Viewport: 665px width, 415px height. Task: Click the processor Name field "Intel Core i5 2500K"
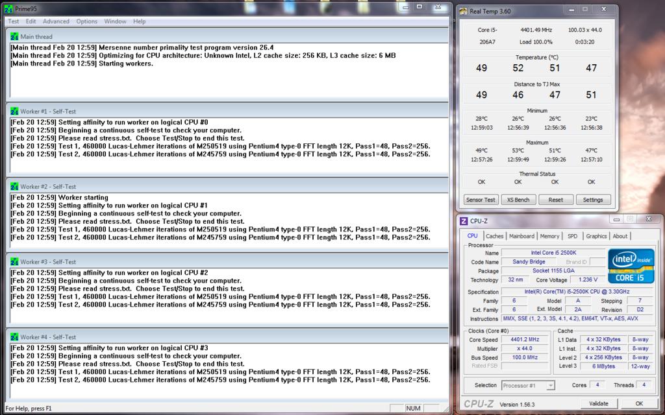tap(553, 253)
